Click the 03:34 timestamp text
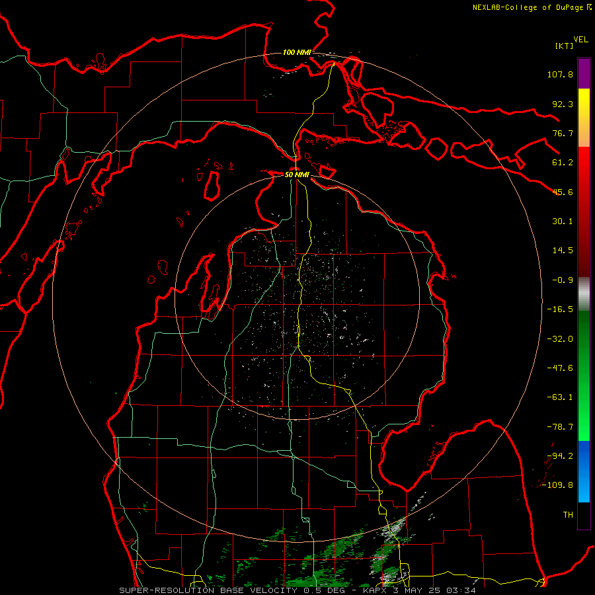The width and height of the screenshot is (595, 595). pos(461,590)
